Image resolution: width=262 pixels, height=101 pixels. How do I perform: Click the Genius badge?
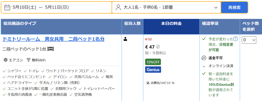coord(153,69)
